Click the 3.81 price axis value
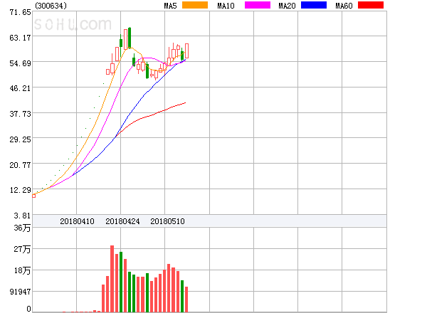 (x=22, y=216)
